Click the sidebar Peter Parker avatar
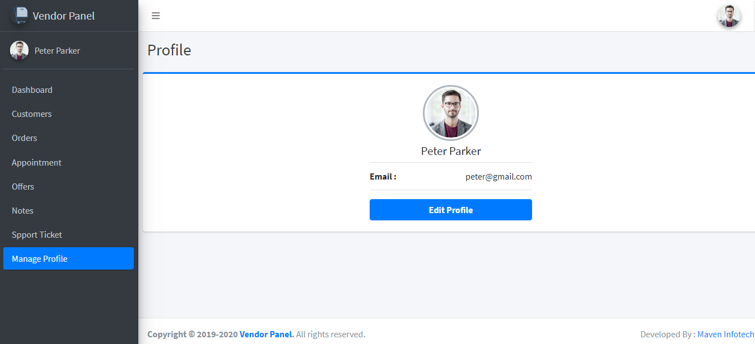This screenshot has height=344, width=755. tap(19, 50)
